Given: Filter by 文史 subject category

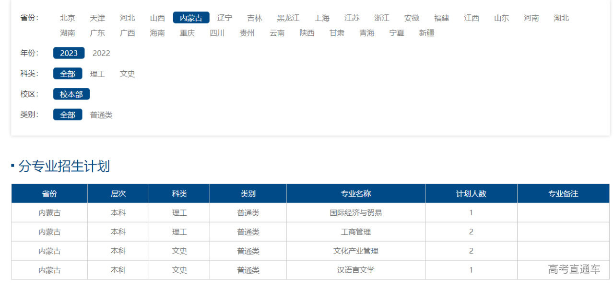Looking at the screenshot, I should pos(127,74).
